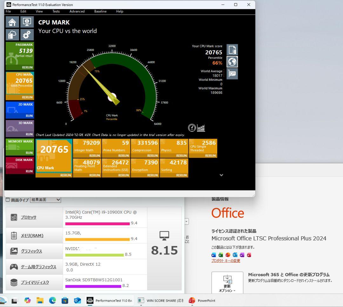Image resolution: width=343 pixels, height=307 pixels.
Task: Rerun the Physics test
Action: pos(182,156)
